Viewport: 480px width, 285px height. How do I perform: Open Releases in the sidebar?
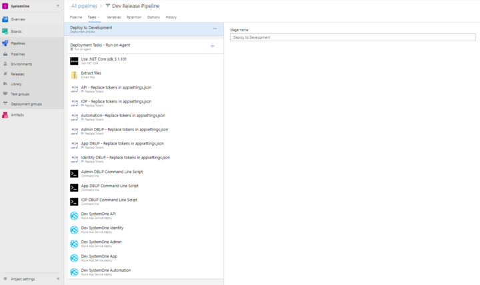click(x=17, y=74)
